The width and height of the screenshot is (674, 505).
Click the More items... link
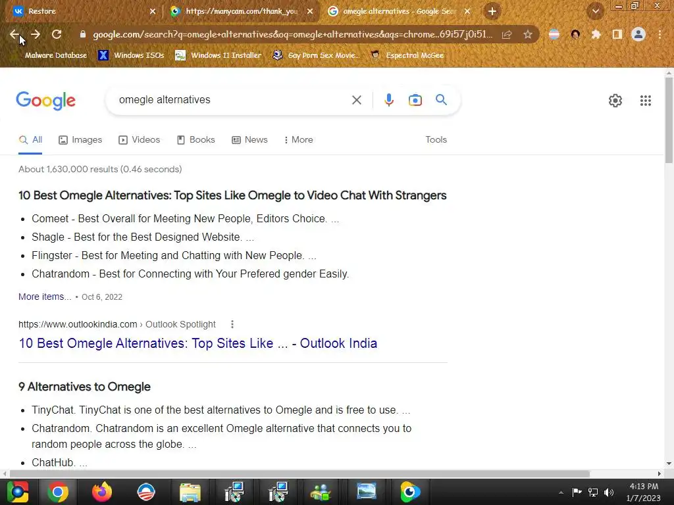coord(45,297)
